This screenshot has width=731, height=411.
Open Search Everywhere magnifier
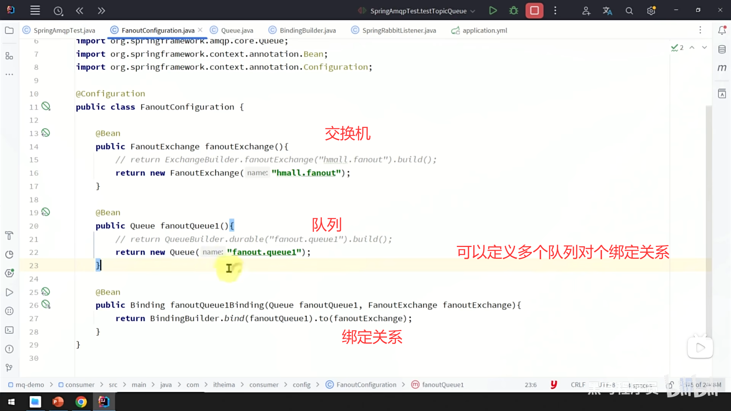[x=629, y=11]
